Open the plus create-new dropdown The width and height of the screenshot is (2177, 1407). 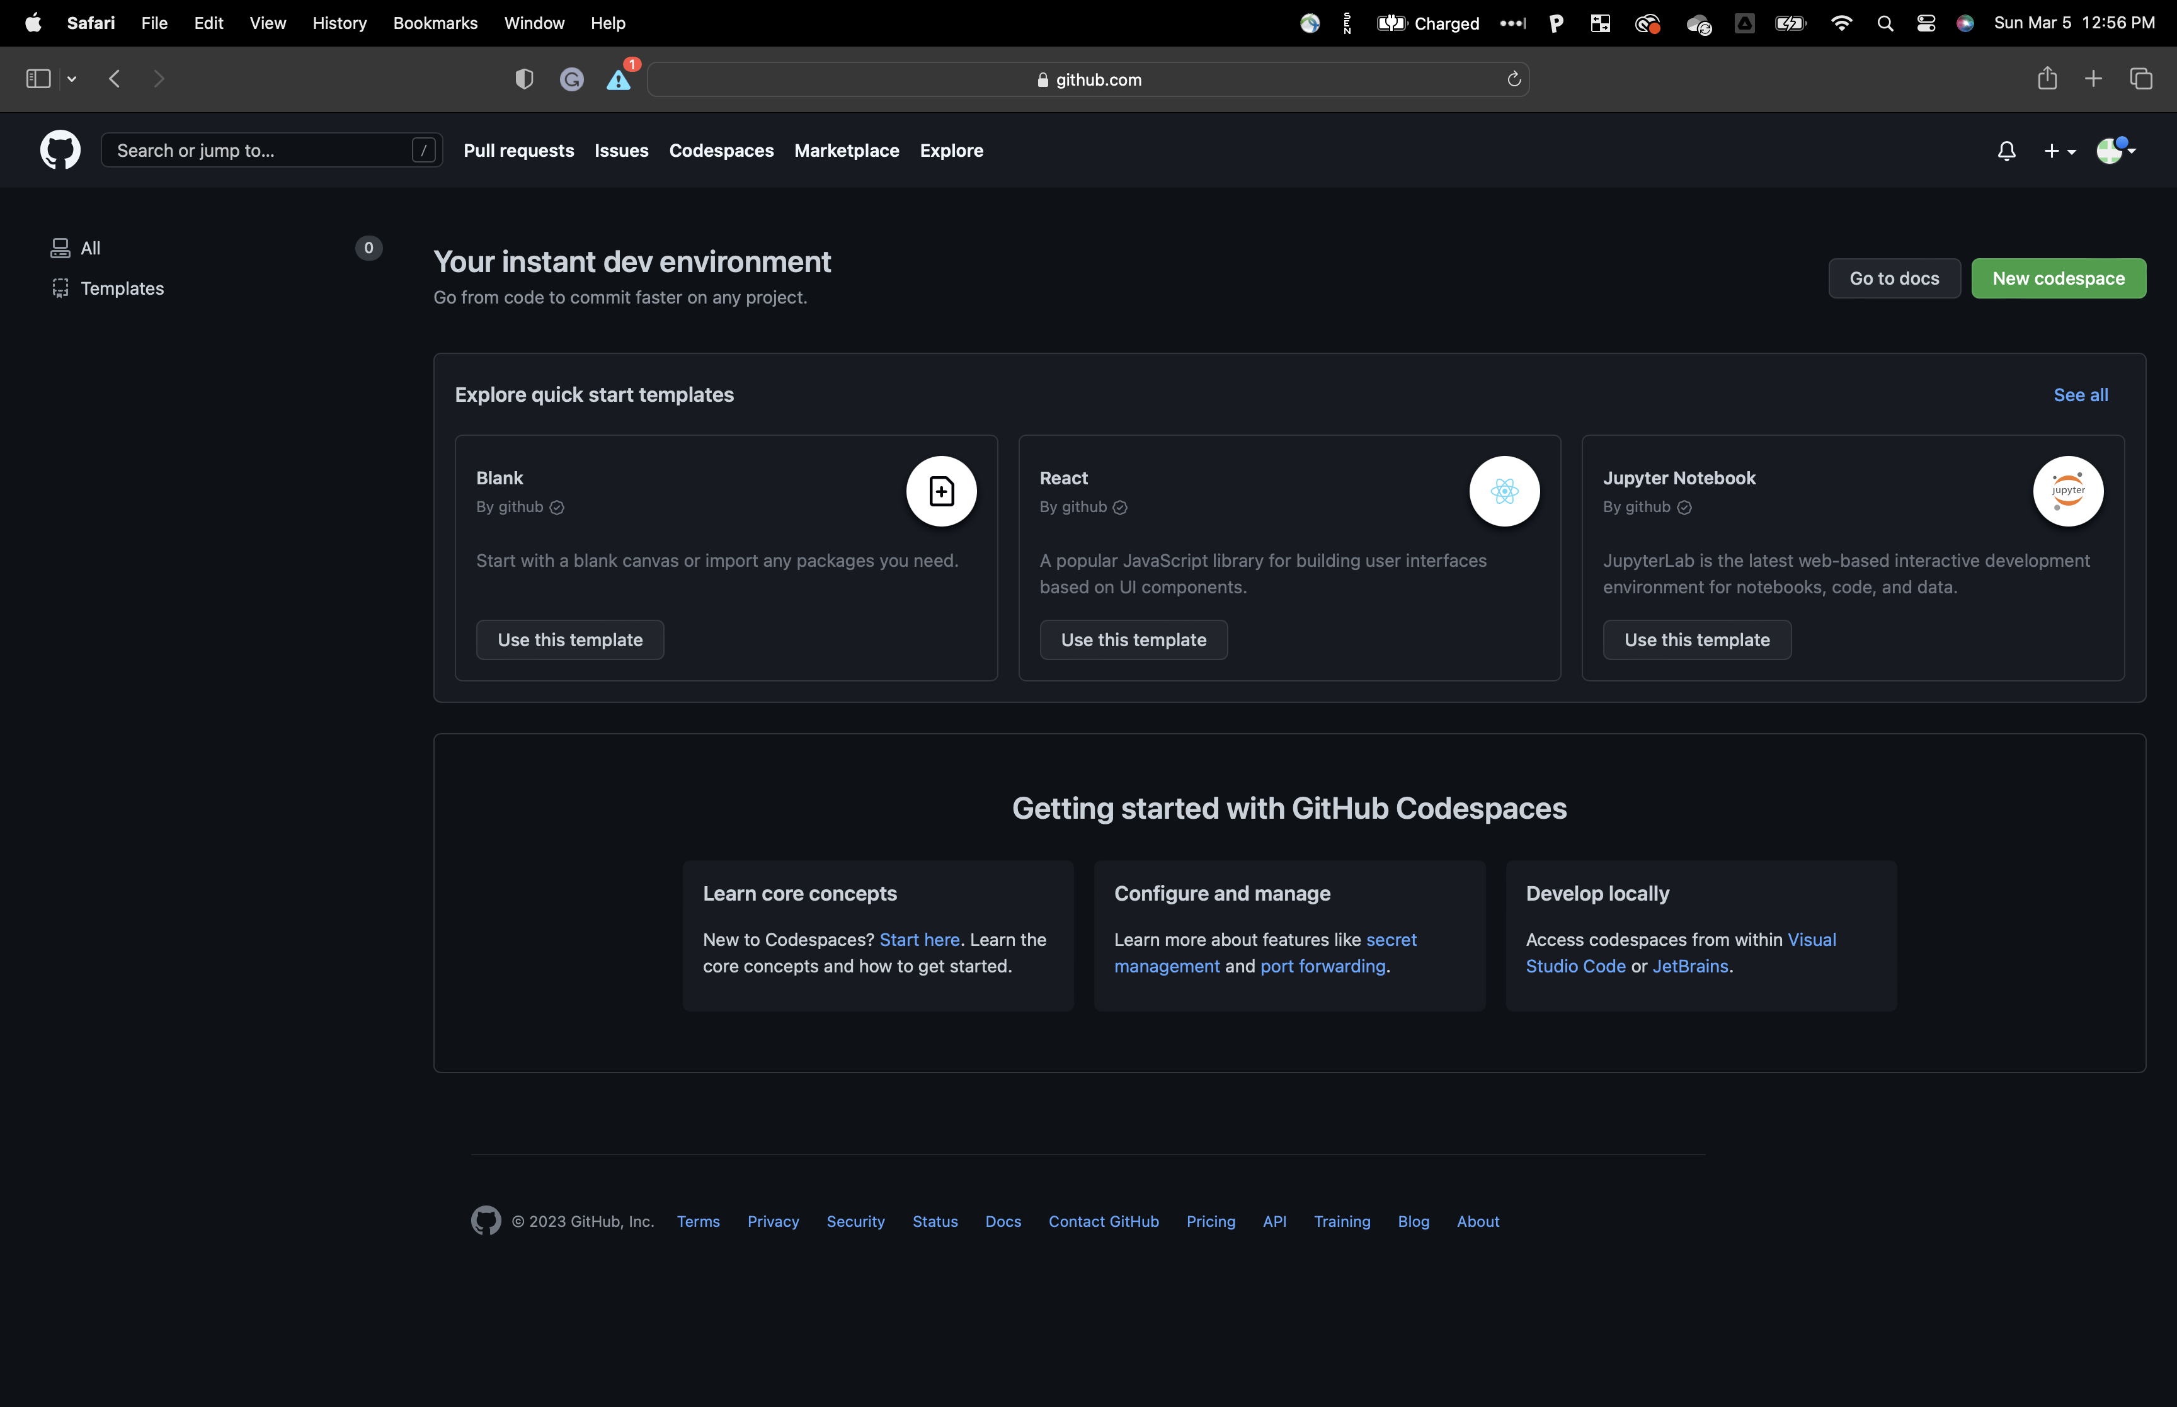pyautogui.click(x=2059, y=151)
